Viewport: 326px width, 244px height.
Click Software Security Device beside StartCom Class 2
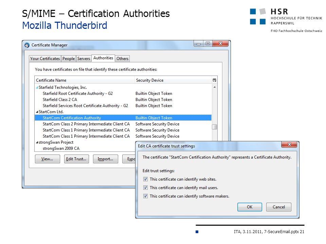point(157,124)
